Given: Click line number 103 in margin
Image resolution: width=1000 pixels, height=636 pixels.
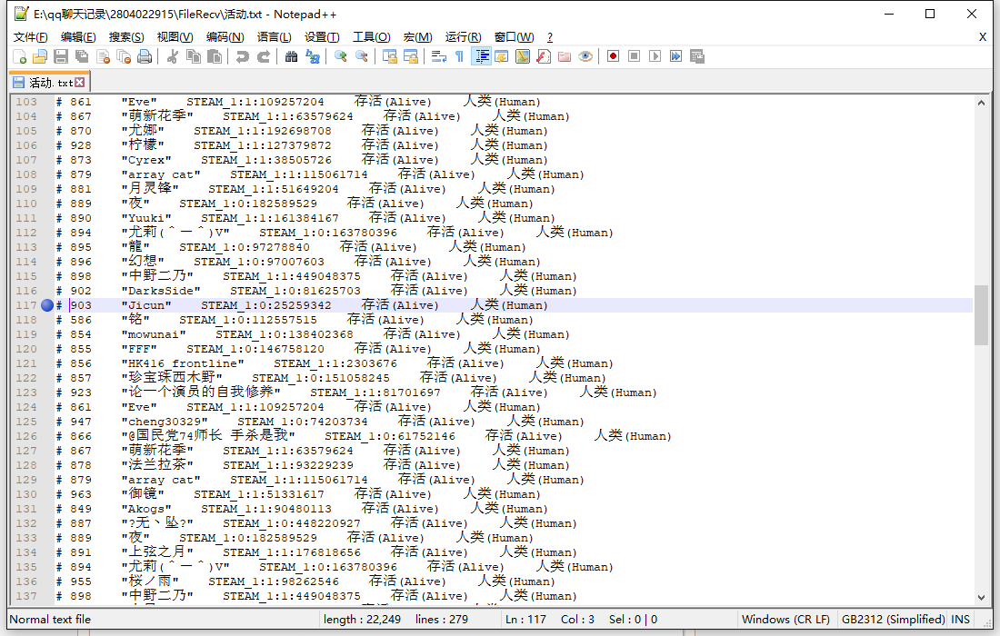Looking at the screenshot, I should click(26, 102).
